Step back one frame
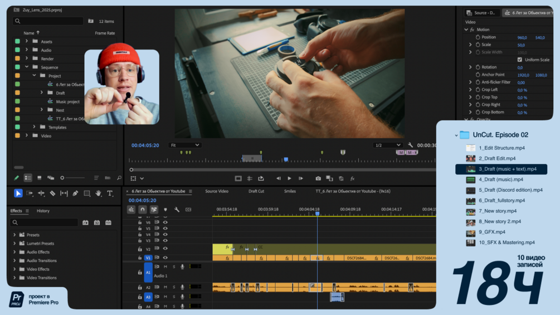The width and height of the screenshot is (560, 315). [x=278, y=178]
